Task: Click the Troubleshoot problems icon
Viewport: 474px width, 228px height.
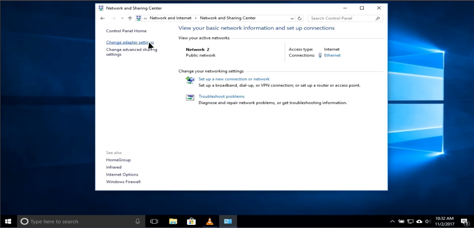Action: tap(190, 98)
